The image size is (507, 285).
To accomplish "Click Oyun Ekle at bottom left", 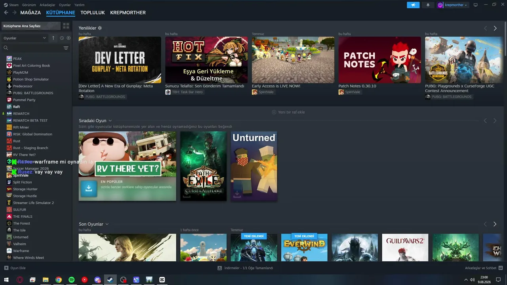I will [15, 268].
